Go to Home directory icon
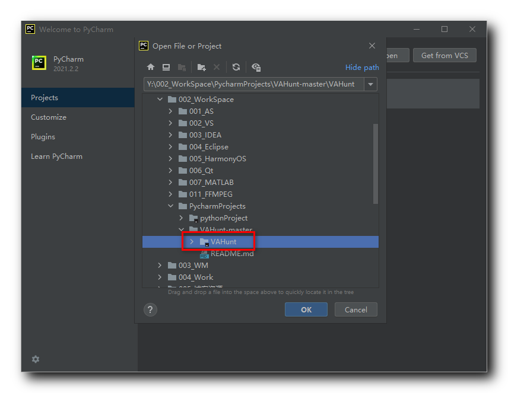The image size is (508, 393). (151, 67)
